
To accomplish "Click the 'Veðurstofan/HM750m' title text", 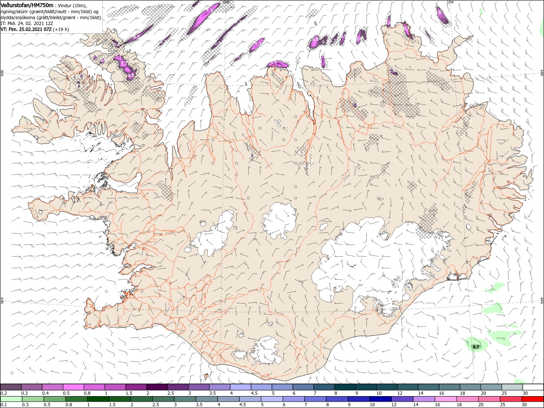I will coord(27,5).
